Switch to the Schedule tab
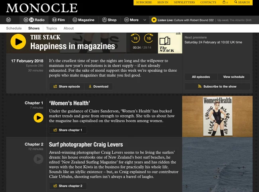 14,28
